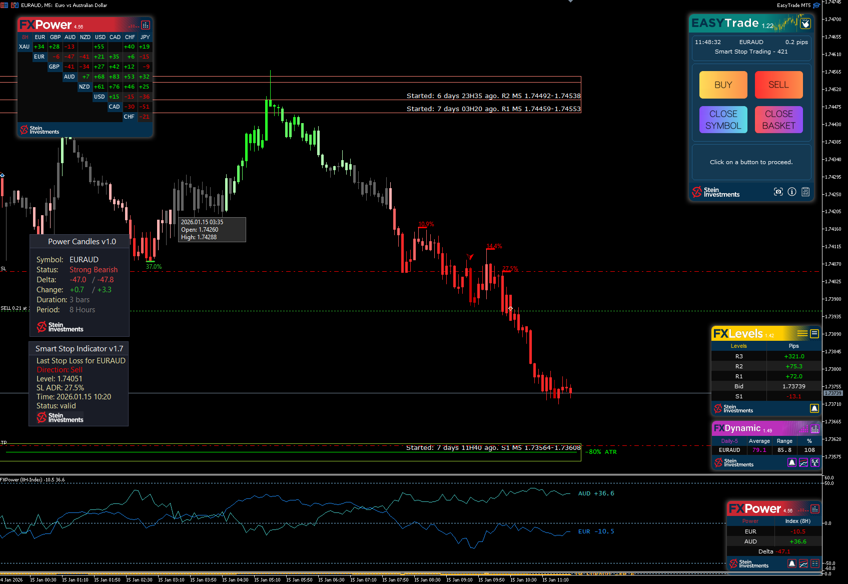Viewport: 848px width, 584px height.
Task: Click the TP take profit line label
Action: tap(4, 442)
